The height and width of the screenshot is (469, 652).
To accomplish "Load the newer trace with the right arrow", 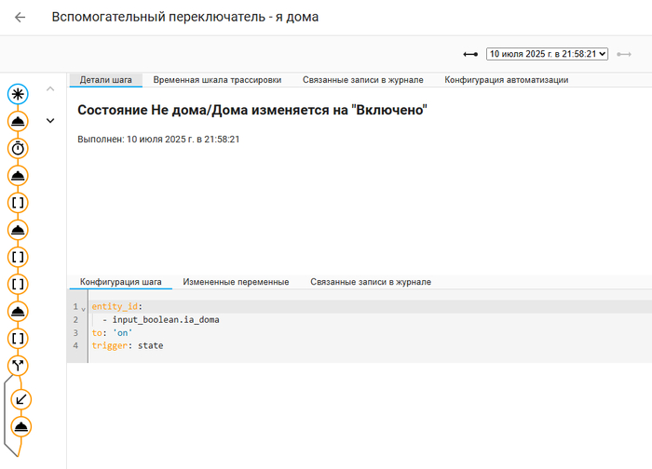I will (x=623, y=54).
